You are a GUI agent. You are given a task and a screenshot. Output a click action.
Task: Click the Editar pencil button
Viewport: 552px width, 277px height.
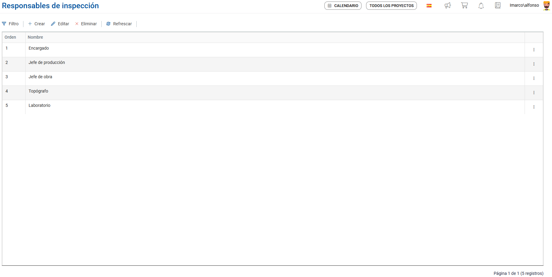pyautogui.click(x=60, y=24)
